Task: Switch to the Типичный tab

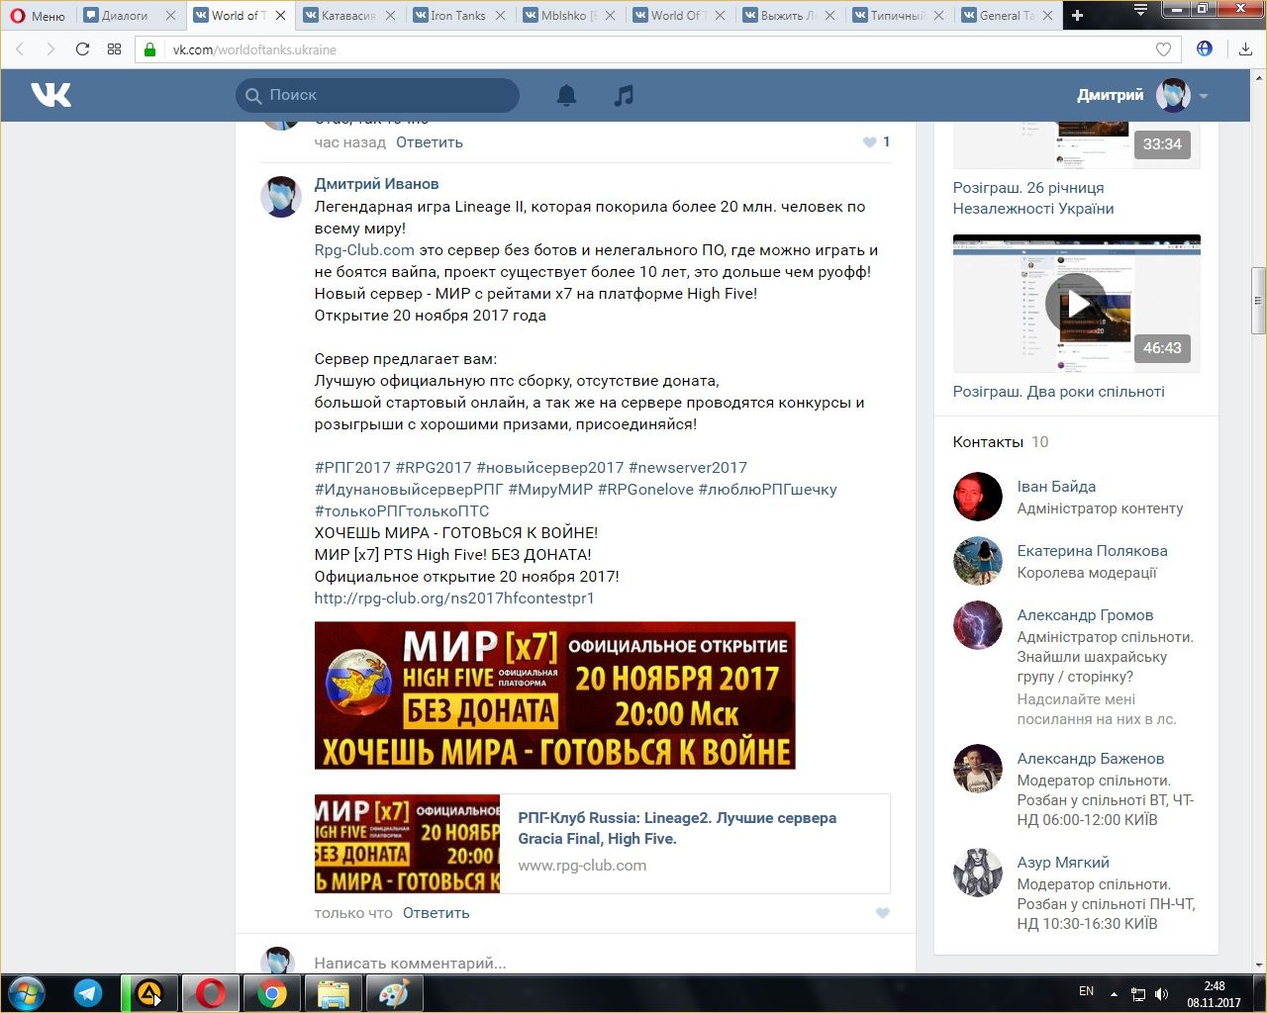Action: [899, 16]
